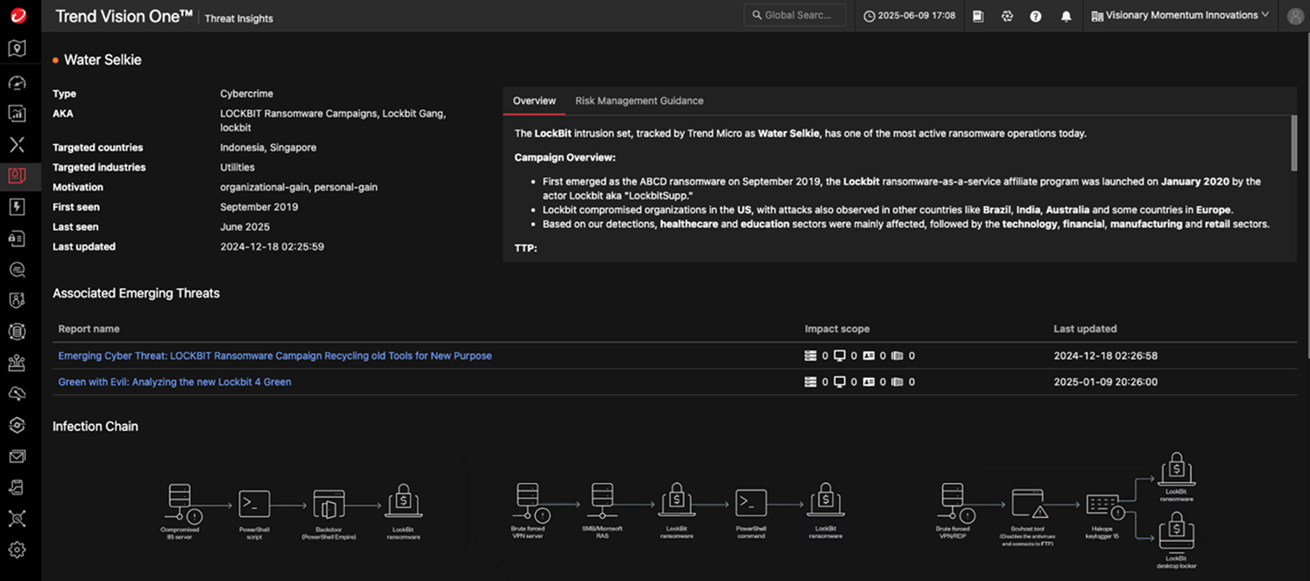Click in the Global Search field
Viewport: 1310px width, 581px height.
796,16
